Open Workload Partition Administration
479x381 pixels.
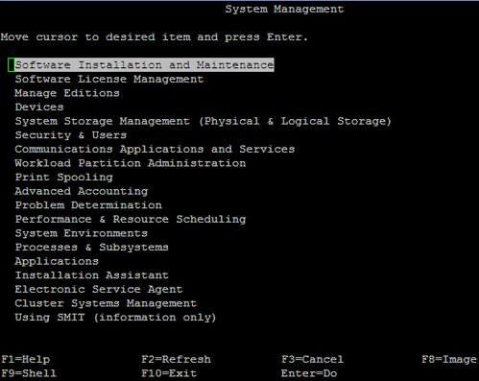tap(131, 163)
